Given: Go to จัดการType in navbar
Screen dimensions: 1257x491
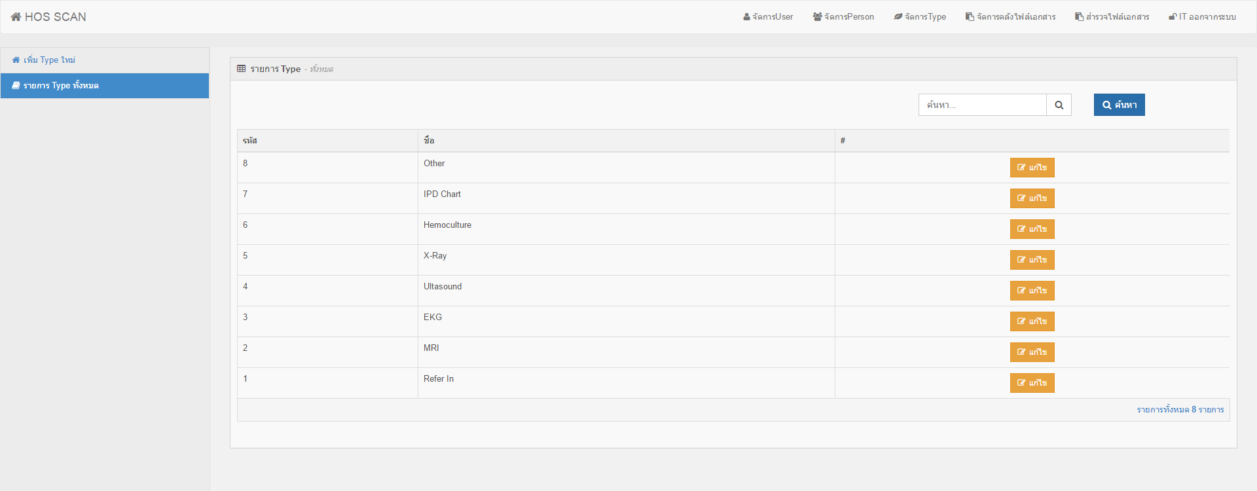Looking at the screenshot, I should [x=920, y=17].
